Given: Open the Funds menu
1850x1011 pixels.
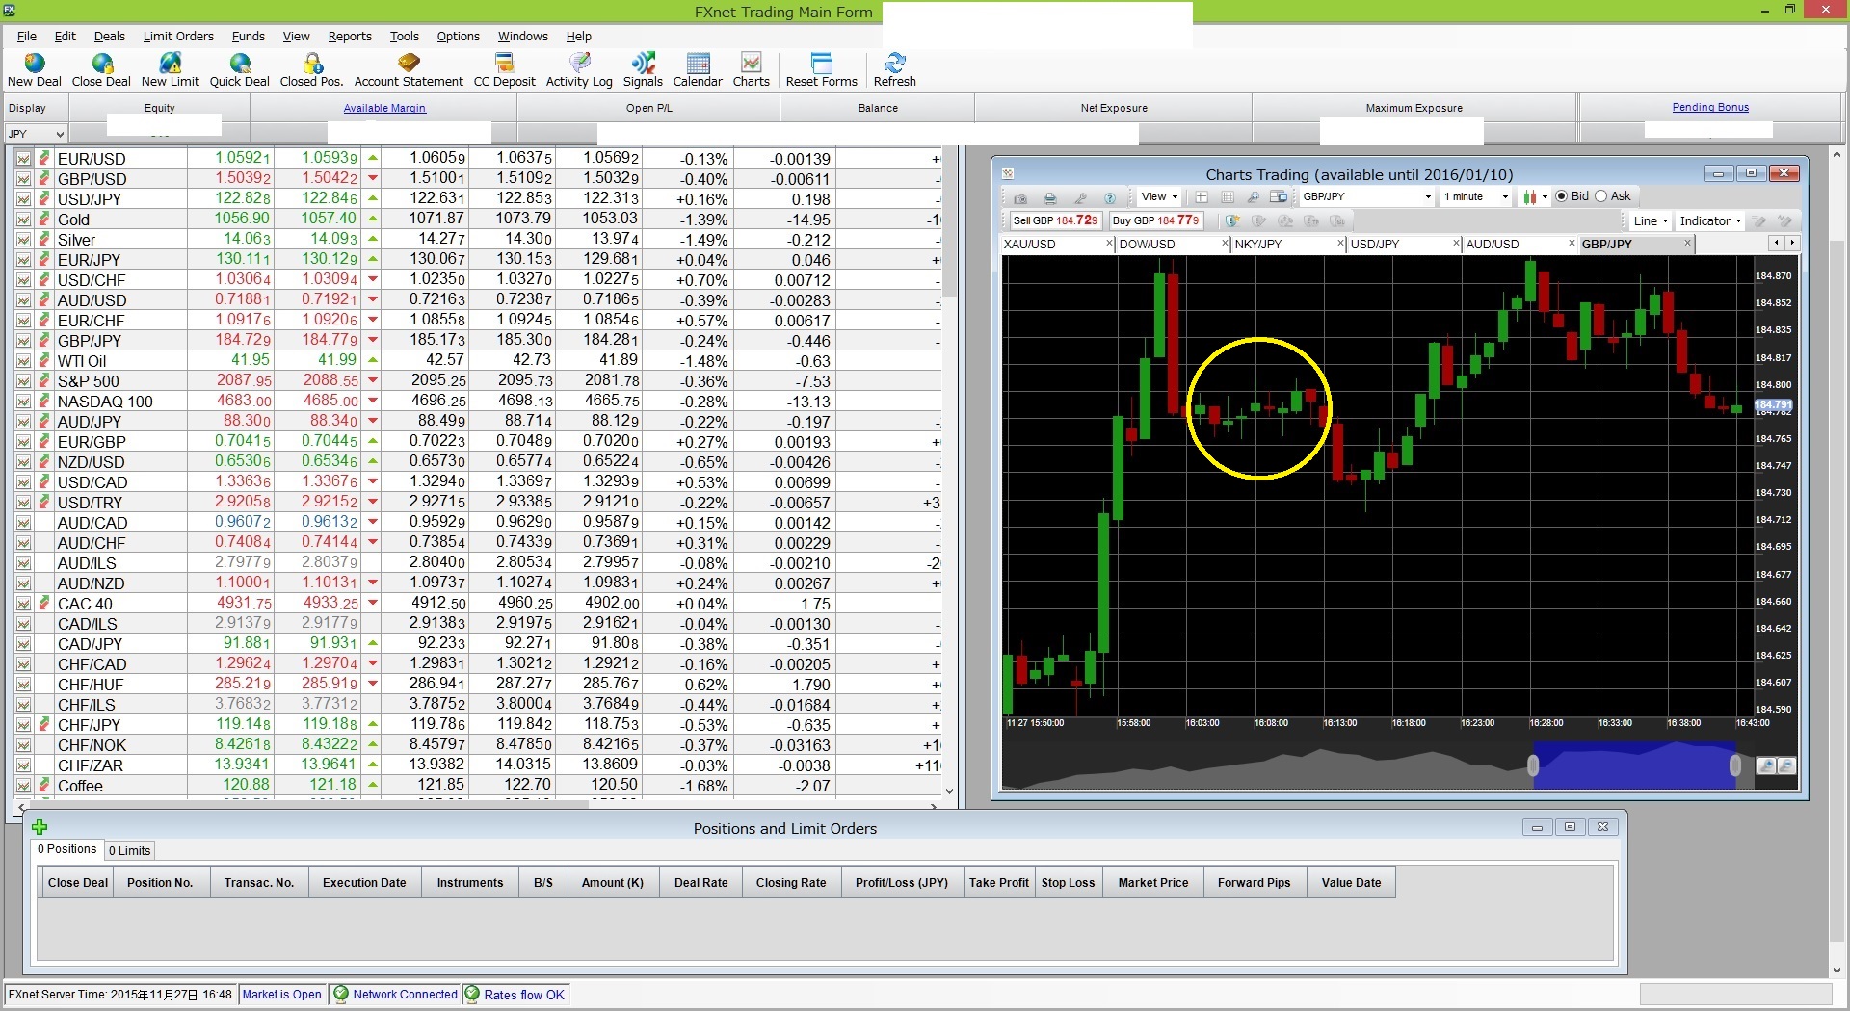Looking at the screenshot, I should (248, 36).
